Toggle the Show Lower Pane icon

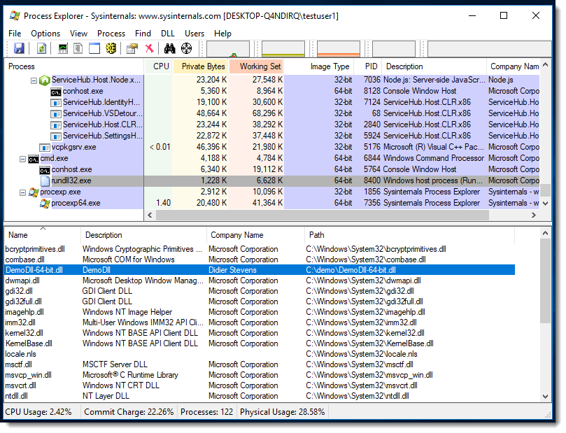click(x=94, y=48)
